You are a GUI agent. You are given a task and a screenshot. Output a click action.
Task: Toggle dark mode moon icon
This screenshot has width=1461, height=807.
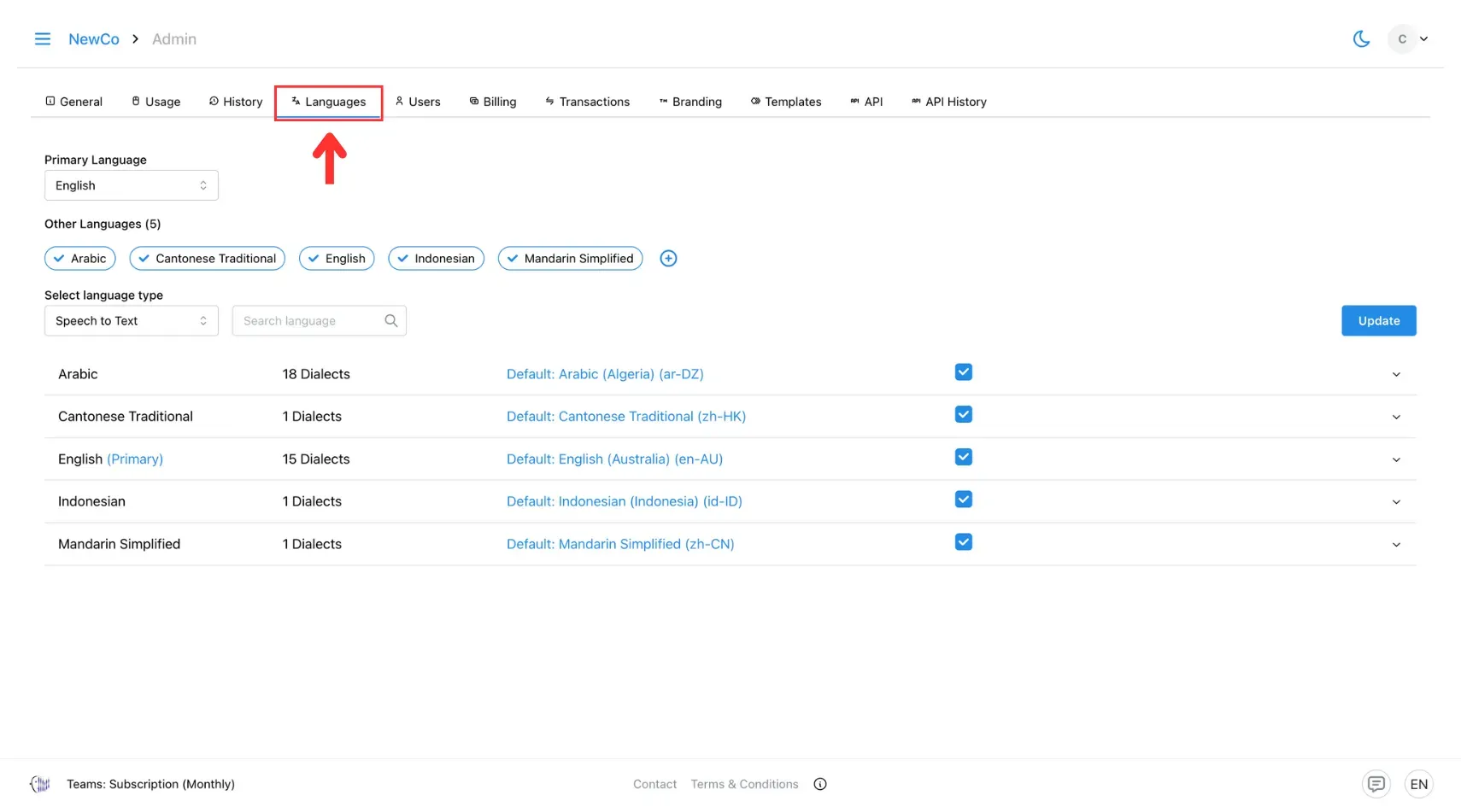[x=1361, y=39]
